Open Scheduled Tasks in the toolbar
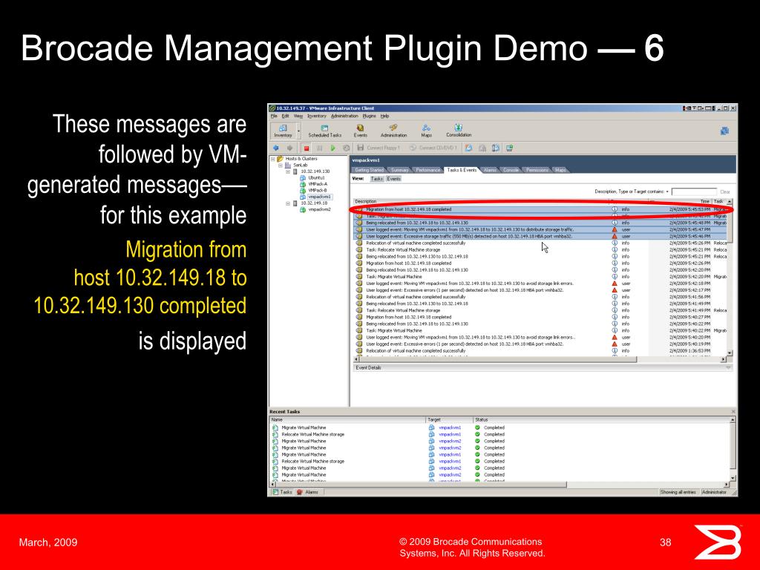 coord(325,131)
